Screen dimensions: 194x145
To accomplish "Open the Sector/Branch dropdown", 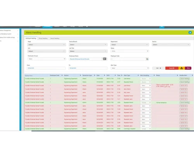I will [x=88, y=44].
